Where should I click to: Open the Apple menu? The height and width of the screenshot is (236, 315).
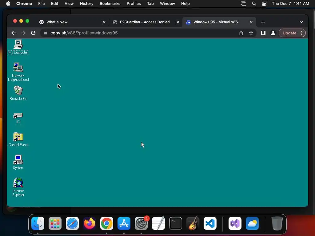(8, 3)
